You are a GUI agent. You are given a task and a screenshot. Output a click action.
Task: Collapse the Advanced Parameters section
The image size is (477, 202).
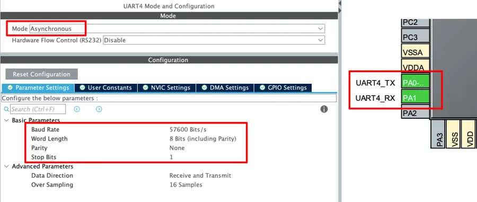click(x=6, y=166)
